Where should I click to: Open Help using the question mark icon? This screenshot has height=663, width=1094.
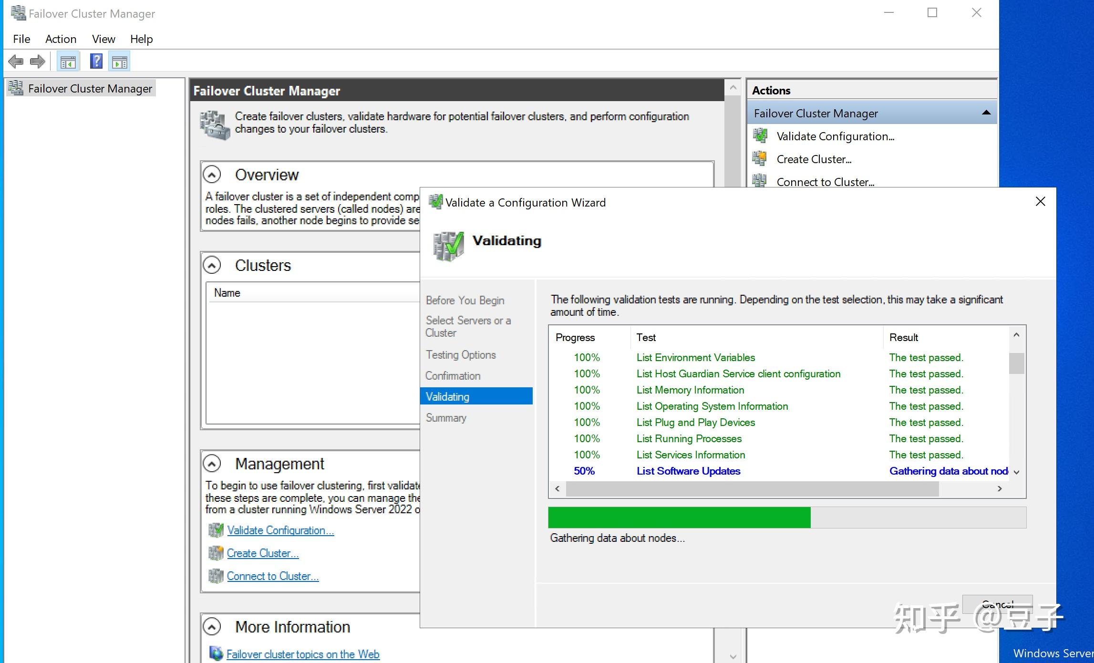(96, 61)
